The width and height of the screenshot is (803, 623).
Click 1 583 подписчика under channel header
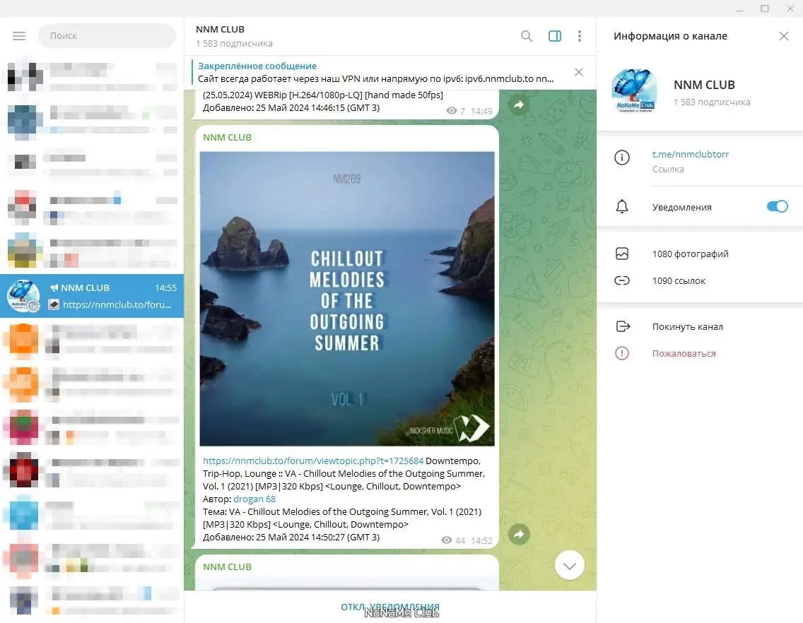[x=234, y=44]
